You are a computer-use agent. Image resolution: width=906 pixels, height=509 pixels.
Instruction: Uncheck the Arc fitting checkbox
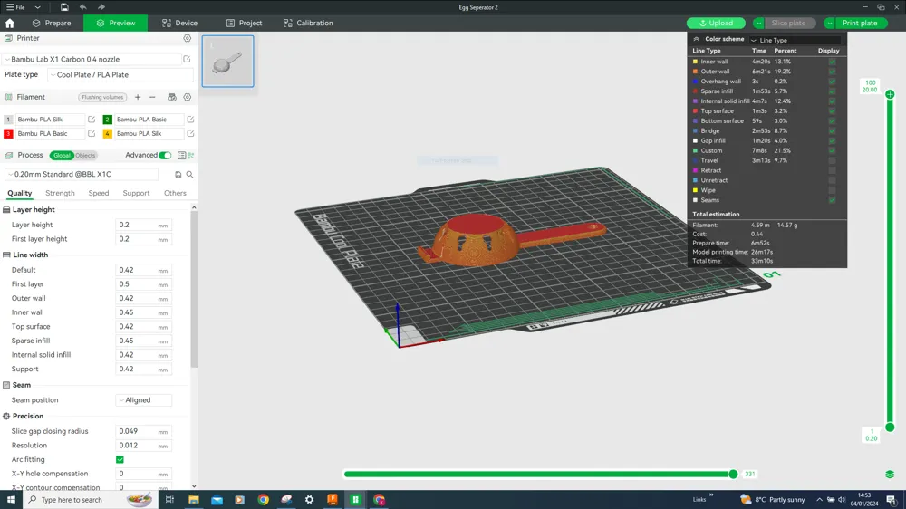120,459
